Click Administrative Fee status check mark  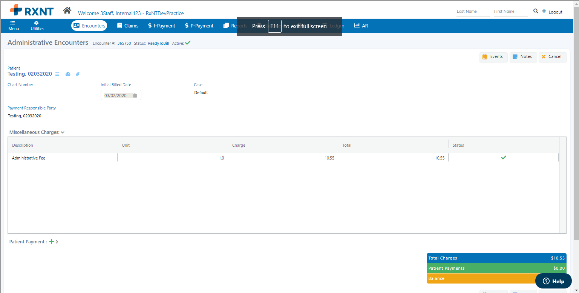(503, 158)
